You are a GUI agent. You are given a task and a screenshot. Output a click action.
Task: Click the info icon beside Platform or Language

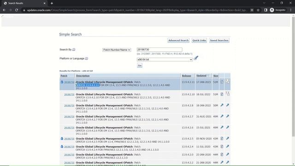coord(87,59)
